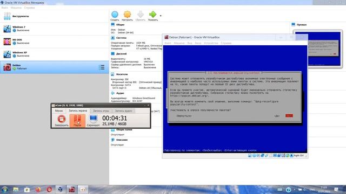Switch to the screen recorder taskbar button
The width and height of the screenshot is (346, 194).
click(83, 190)
